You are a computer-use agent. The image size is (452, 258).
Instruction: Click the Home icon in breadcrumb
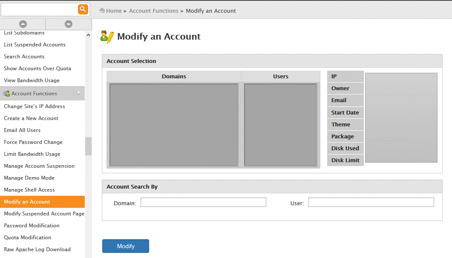click(102, 11)
